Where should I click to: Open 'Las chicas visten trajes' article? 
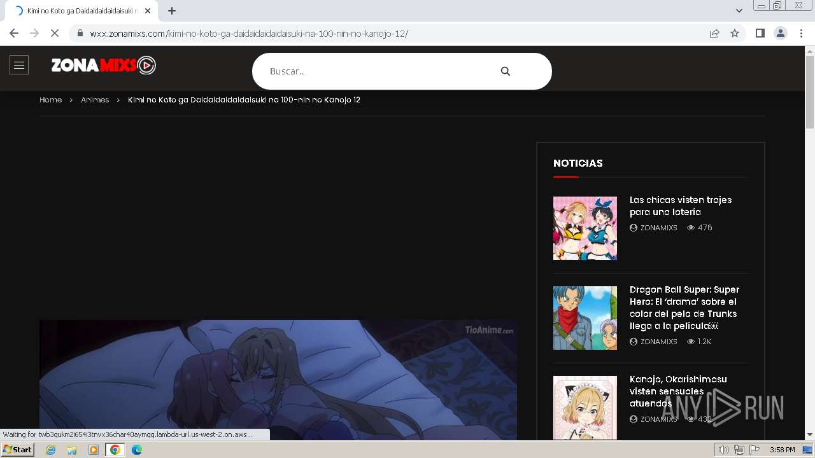[681, 206]
